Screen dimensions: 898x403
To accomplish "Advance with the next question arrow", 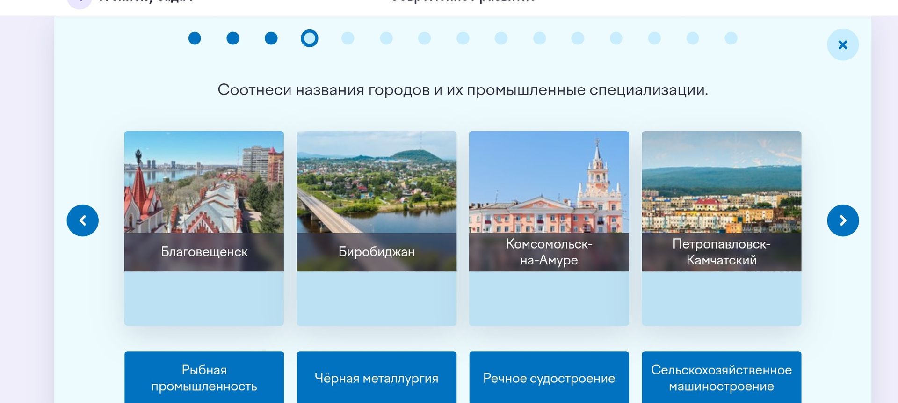I will 843,220.
